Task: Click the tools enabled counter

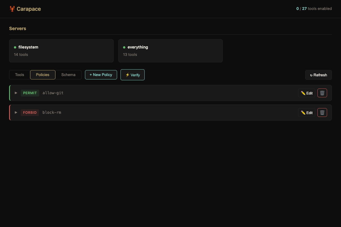Action: 314,9
